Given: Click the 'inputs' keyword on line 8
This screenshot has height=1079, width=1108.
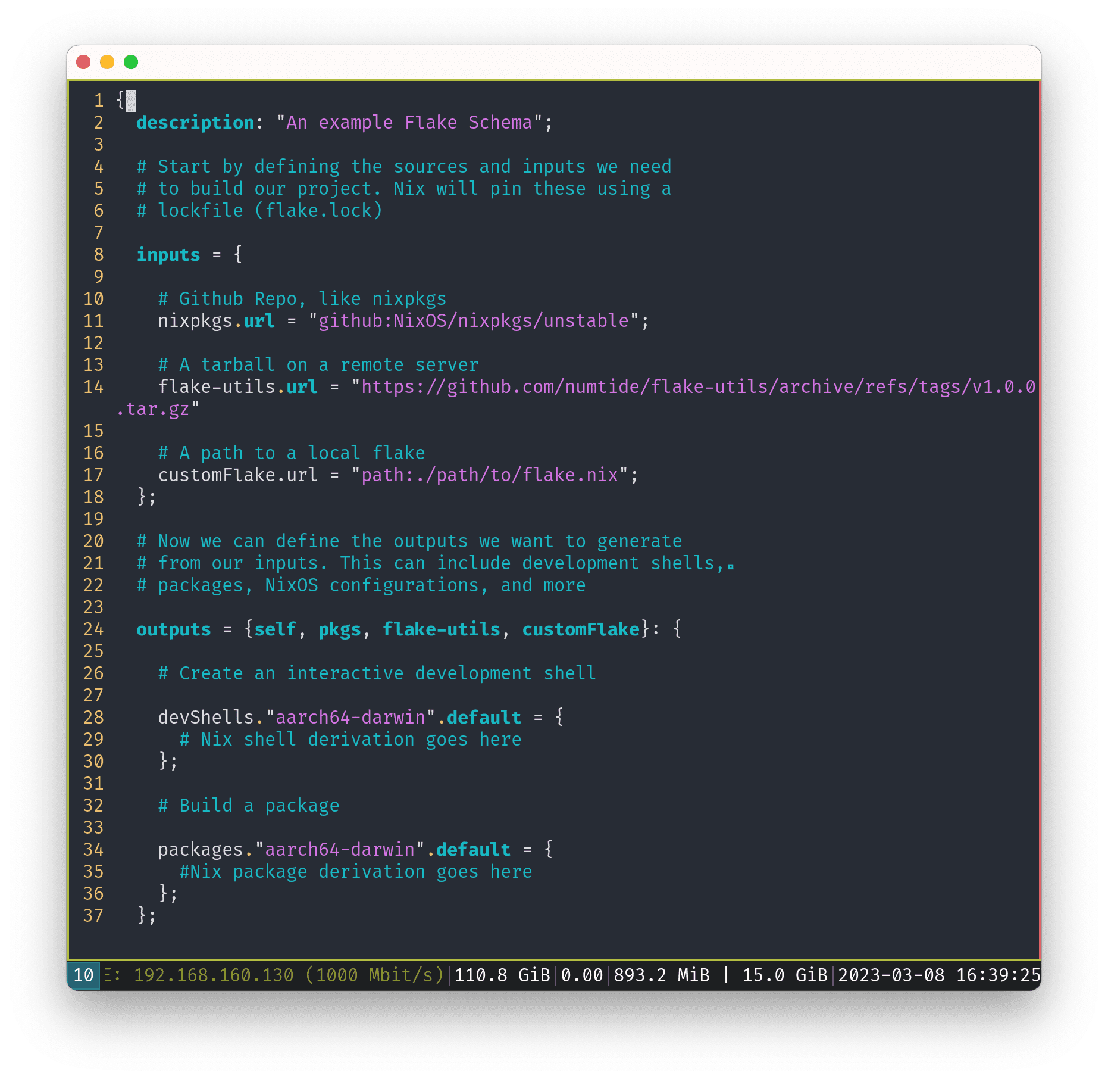Looking at the screenshot, I should (x=168, y=255).
